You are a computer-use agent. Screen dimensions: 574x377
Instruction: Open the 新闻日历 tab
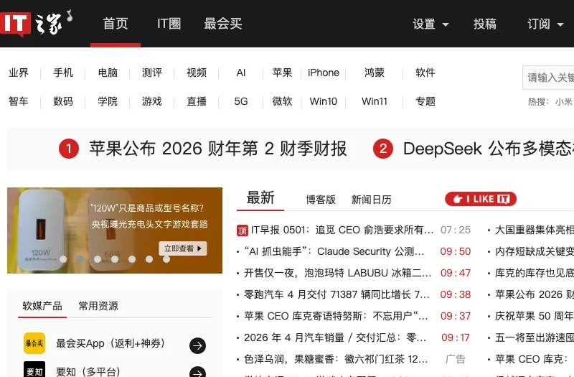click(371, 200)
